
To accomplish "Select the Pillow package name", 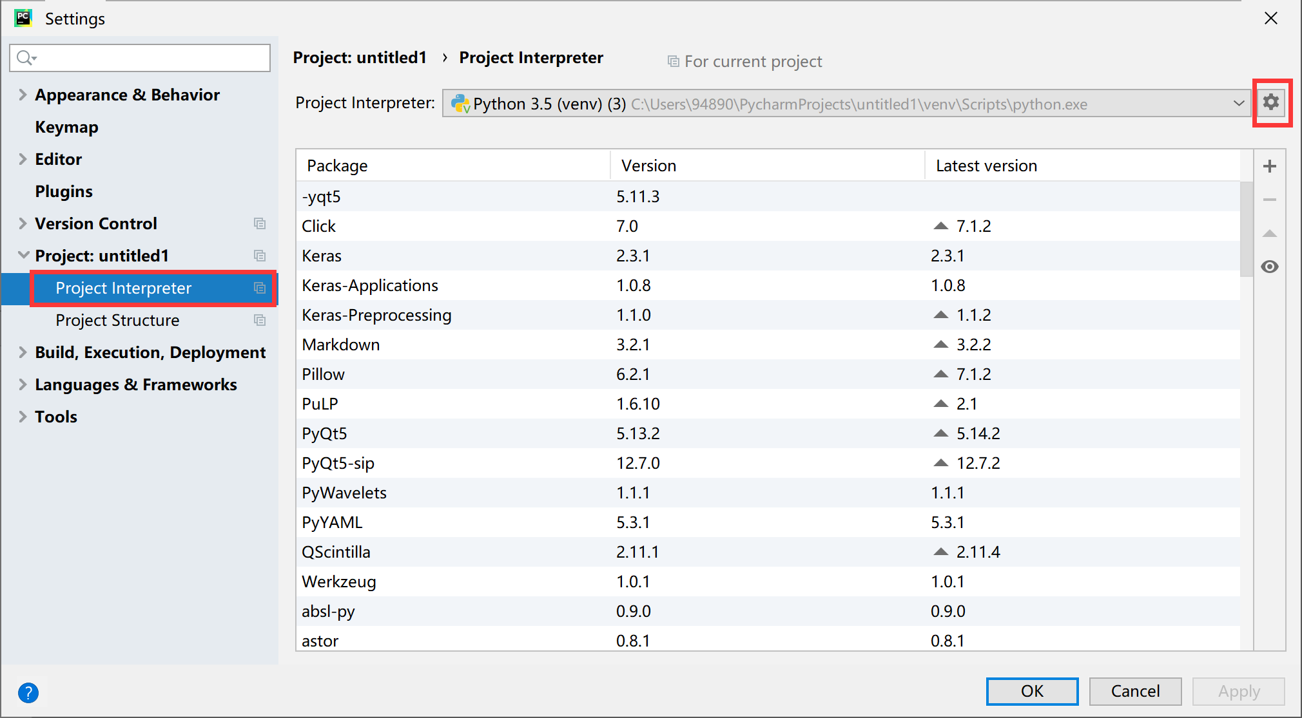I will pyautogui.click(x=323, y=374).
